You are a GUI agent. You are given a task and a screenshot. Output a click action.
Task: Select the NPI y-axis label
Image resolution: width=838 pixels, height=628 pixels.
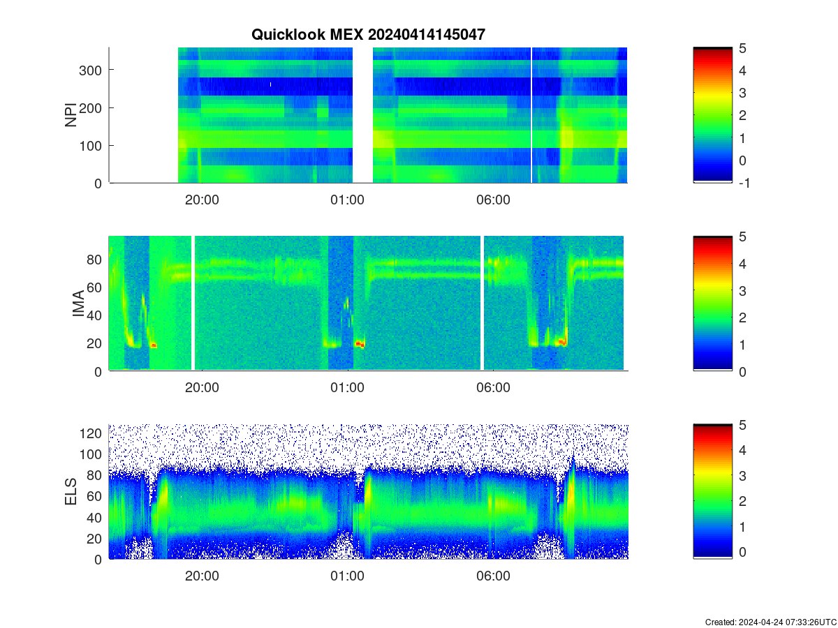71,115
